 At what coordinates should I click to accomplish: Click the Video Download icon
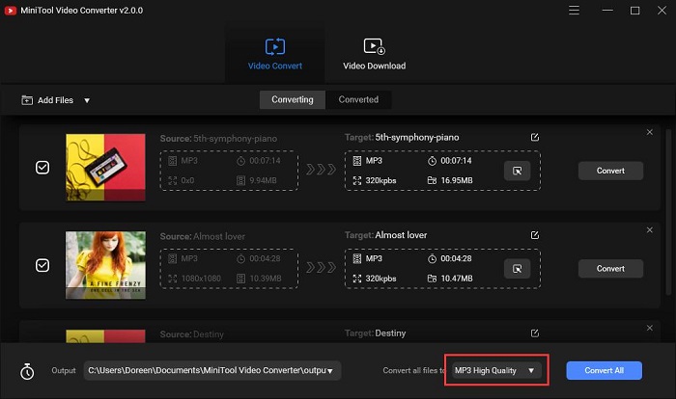(375, 46)
